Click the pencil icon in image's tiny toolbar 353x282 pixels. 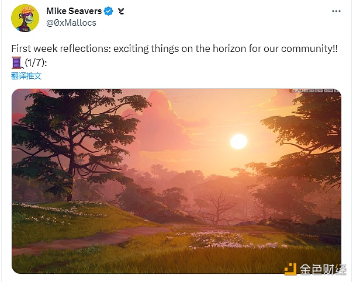click(x=297, y=90)
